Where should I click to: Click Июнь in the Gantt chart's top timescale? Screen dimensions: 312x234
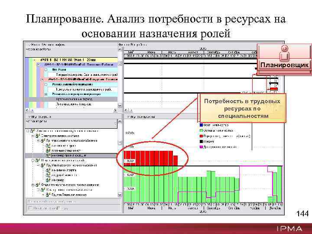coord(151,52)
